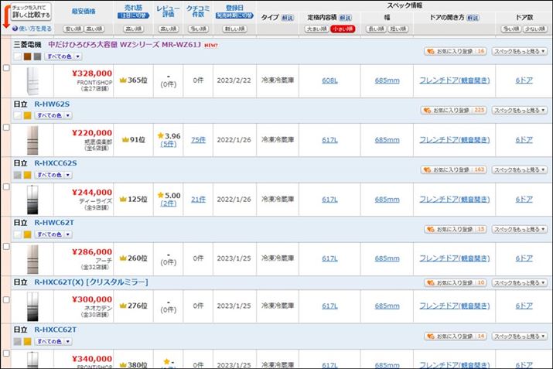Open the R-HXCC62S product link
Image resolution: width=553 pixels, height=369 pixels.
click(56, 163)
